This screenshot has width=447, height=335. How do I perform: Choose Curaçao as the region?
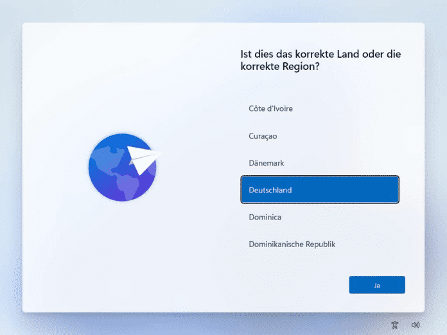(263, 136)
